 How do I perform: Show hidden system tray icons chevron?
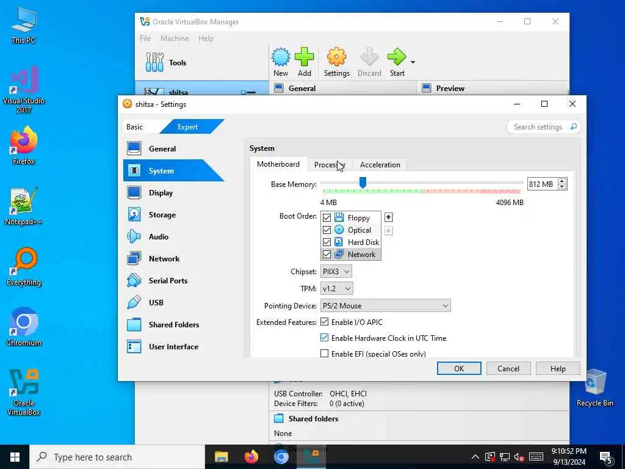475,457
